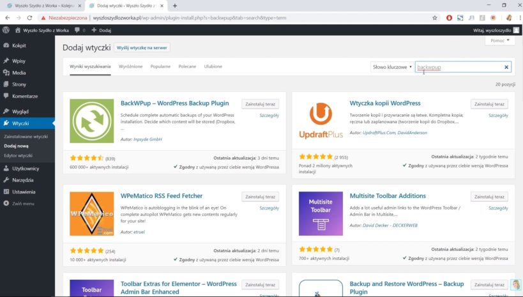Select Wyniki wyszukiwania tab
The image size is (523, 297).
90,66
